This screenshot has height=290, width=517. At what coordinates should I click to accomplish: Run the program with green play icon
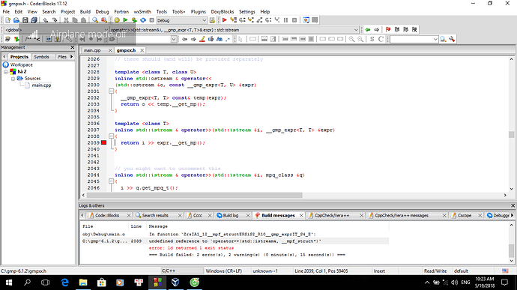[x=125, y=20]
